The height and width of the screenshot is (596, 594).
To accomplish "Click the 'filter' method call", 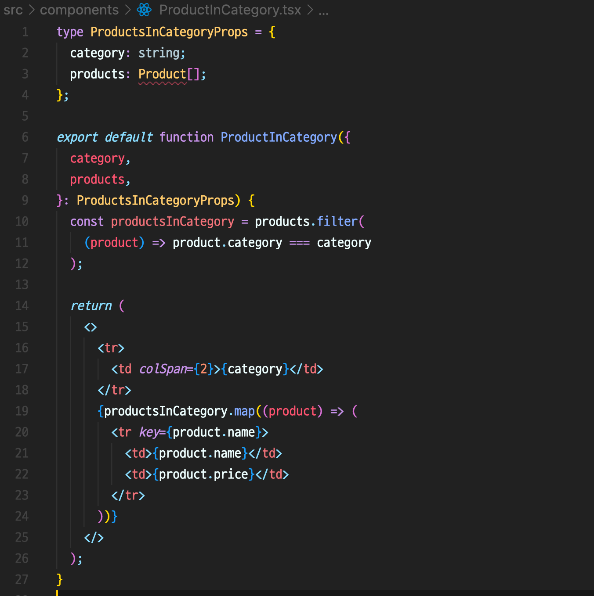I will (x=337, y=222).
